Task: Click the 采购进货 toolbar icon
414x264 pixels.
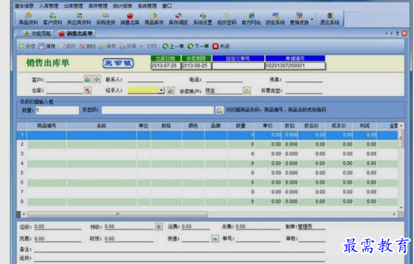Action: pos(105,19)
